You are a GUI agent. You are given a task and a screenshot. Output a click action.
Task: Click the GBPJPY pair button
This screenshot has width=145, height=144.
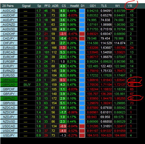pyautogui.click(x=9, y=94)
